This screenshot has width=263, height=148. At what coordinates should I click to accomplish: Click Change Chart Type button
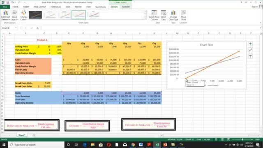click(x=173, y=16)
